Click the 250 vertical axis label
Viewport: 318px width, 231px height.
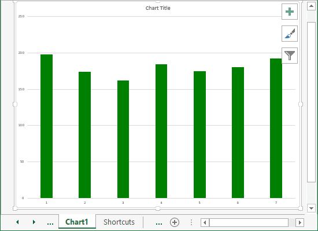point(21,16)
